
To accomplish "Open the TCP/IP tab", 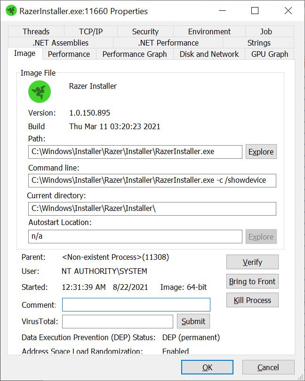I will click(90, 31).
